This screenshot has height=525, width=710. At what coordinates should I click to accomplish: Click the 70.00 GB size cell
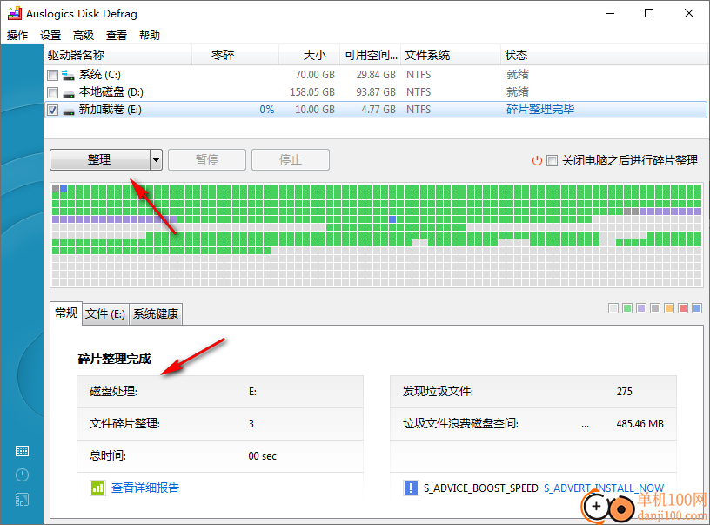315,75
